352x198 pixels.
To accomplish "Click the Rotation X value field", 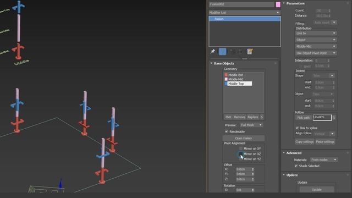I will tap(243, 190).
